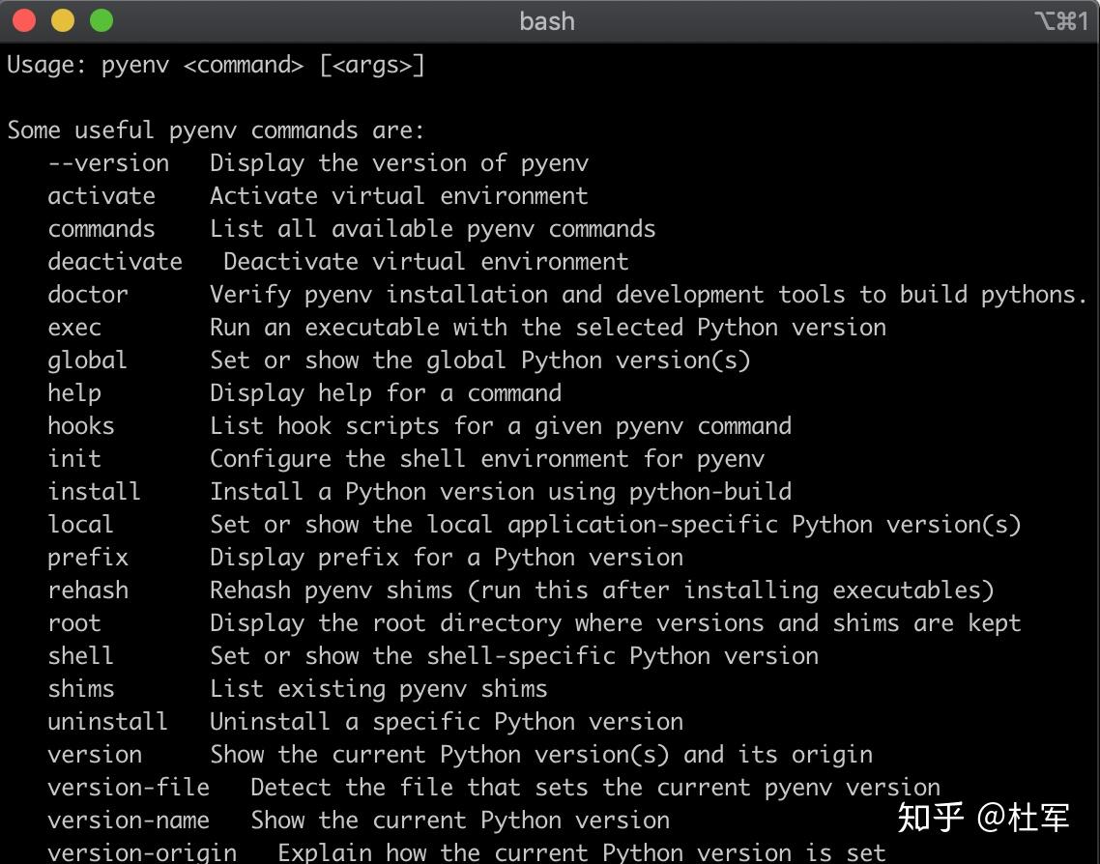This screenshot has width=1100, height=864.
Task: Click the "version-file" command name
Action: pyautogui.click(x=129, y=788)
